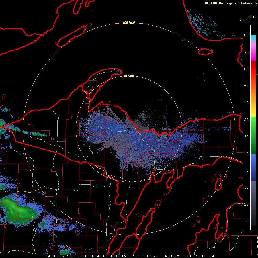Click the cyan band atop the color bar
The height and width of the screenshot is (258, 258).
[253, 38]
